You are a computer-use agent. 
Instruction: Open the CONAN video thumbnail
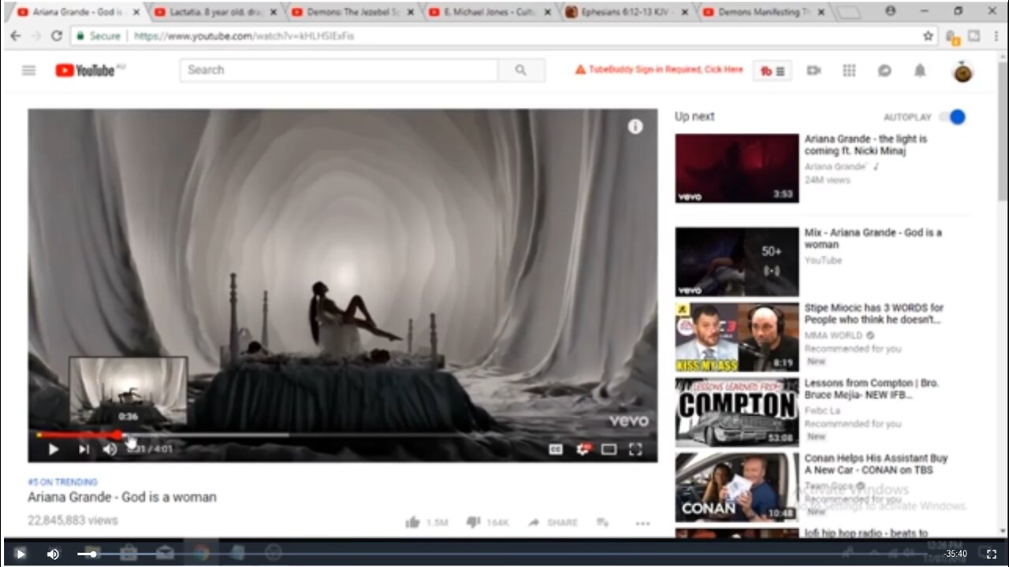737,487
